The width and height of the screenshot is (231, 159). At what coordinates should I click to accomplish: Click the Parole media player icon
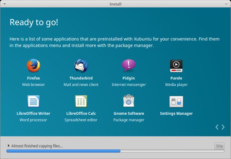click(176, 66)
